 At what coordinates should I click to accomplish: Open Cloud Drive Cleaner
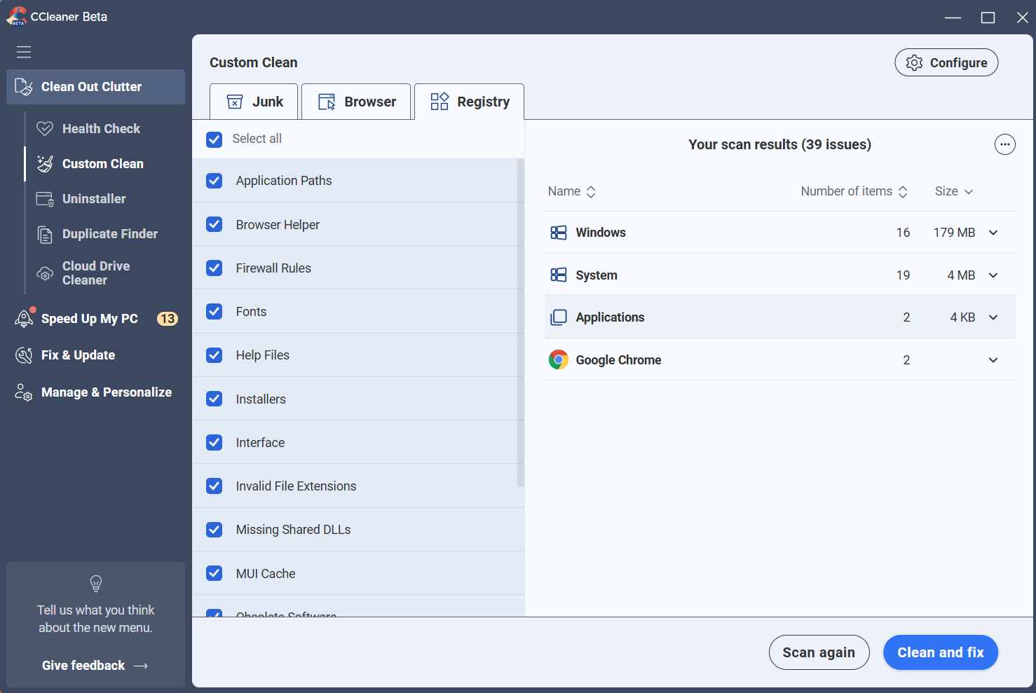[95, 273]
